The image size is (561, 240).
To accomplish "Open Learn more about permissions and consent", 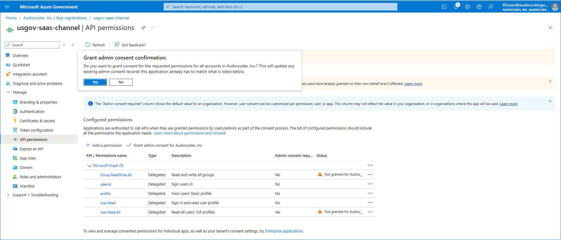I will [189, 133].
